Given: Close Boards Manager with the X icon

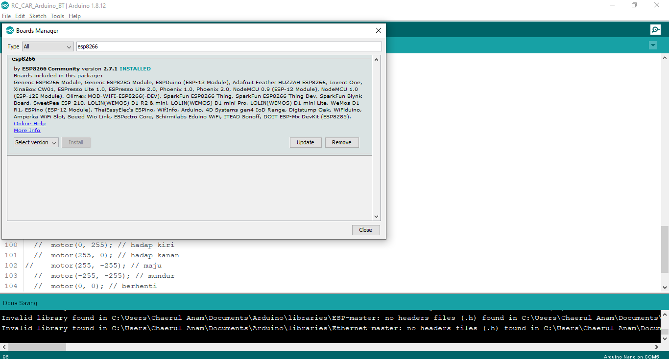Looking at the screenshot, I should [x=378, y=30].
